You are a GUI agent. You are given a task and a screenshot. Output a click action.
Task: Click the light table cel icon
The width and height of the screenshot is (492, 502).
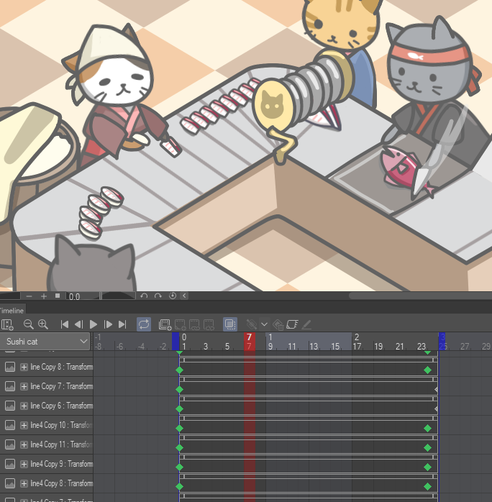point(292,324)
